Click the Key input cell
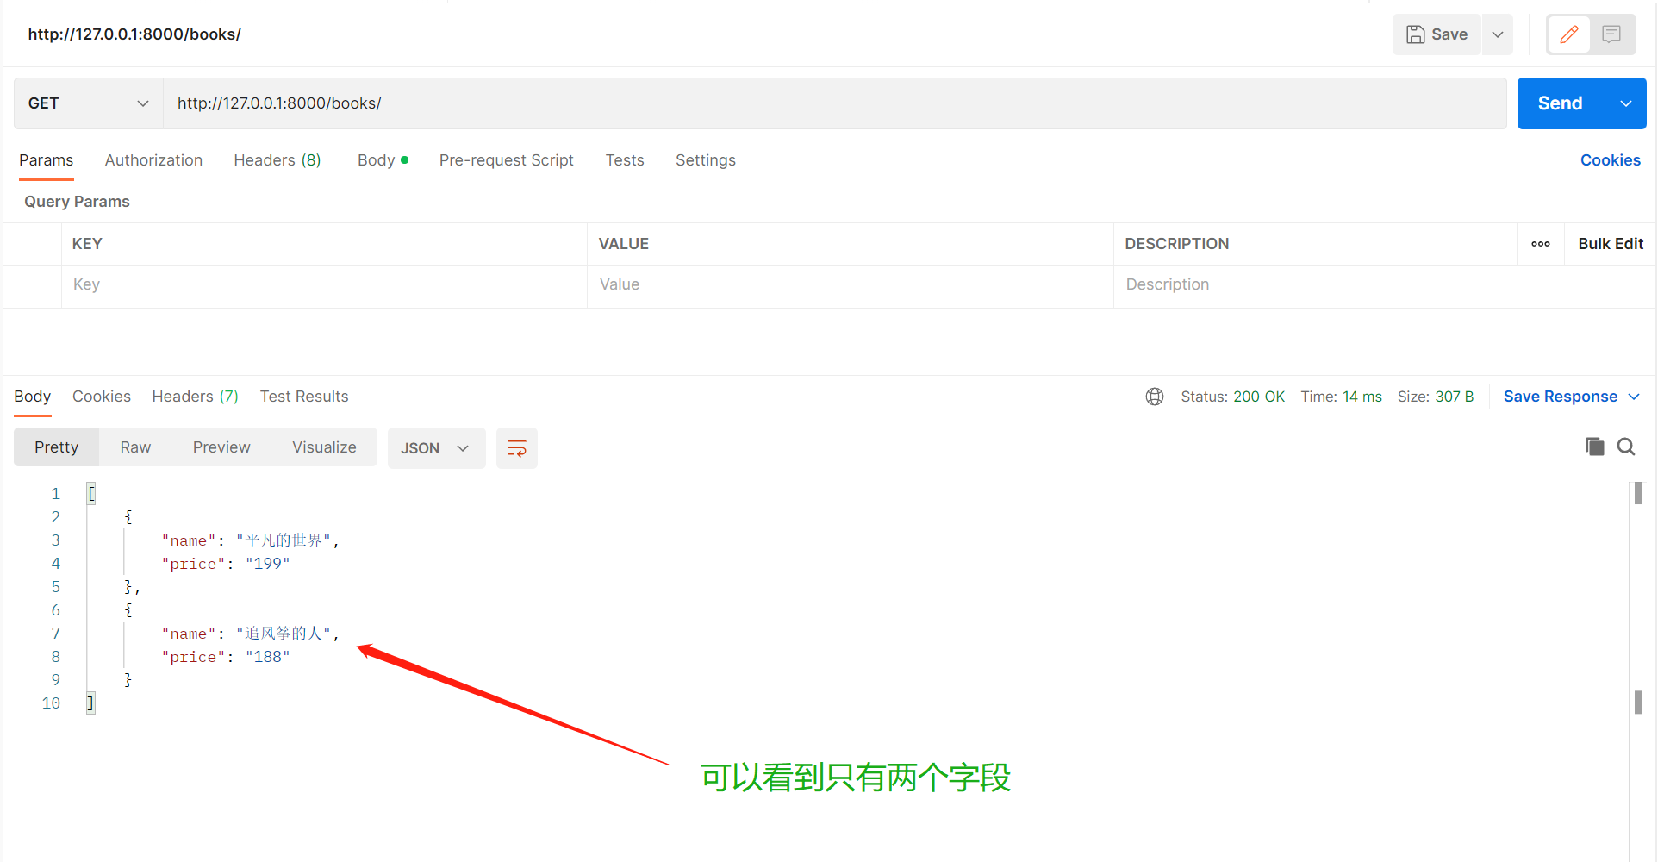The width and height of the screenshot is (1664, 862). click(324, 285)
